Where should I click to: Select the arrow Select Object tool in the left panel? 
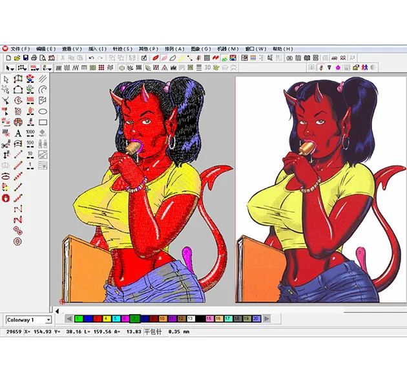pos(6,80)
